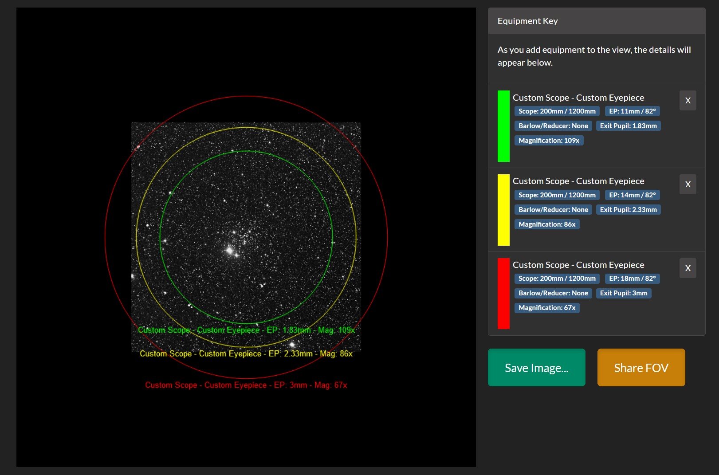Click the green color bar swatch
This screenshot has width=719, height=475.
[503, 126]
